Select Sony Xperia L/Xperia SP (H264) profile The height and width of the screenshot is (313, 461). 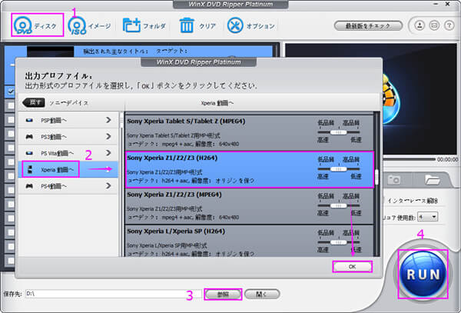point(249,241)
